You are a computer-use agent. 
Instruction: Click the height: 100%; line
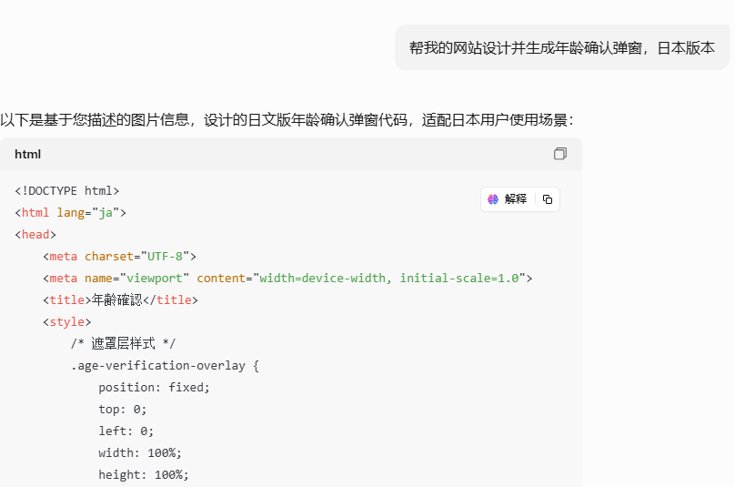click(144, 474)
